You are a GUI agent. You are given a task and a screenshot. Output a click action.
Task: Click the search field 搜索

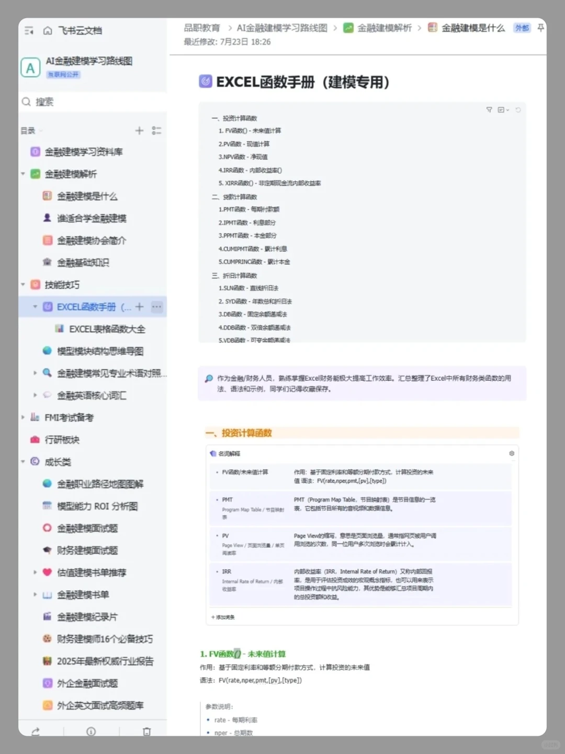tap(93, 102)
